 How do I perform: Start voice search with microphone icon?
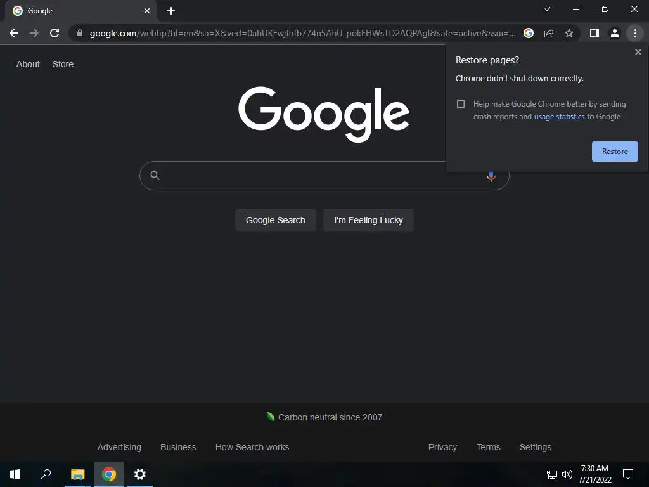point(491,176)
